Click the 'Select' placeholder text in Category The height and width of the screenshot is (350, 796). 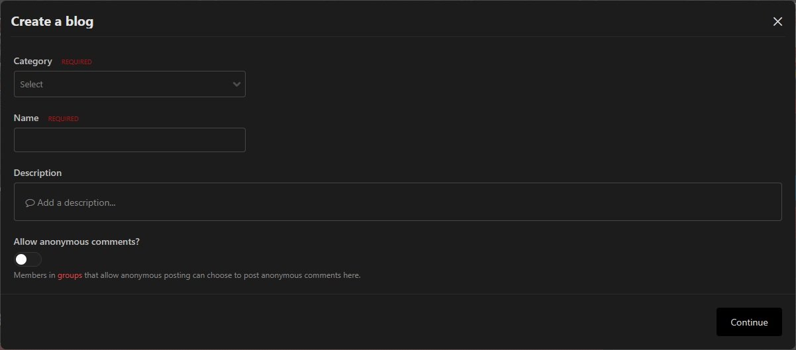tap(32, 85)
